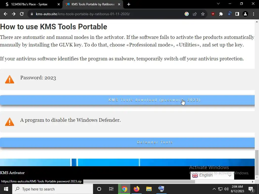Click the address bar URL
Viewport: 259px width, 194px height.
[x=83, y=14]
